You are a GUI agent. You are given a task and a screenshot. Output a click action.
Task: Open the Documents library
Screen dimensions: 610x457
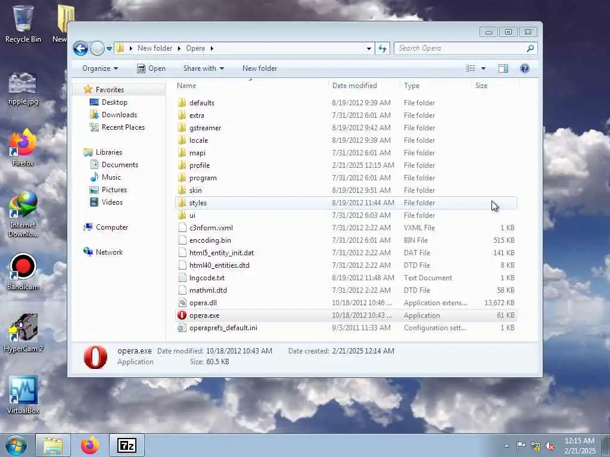(x=120, y=165)
